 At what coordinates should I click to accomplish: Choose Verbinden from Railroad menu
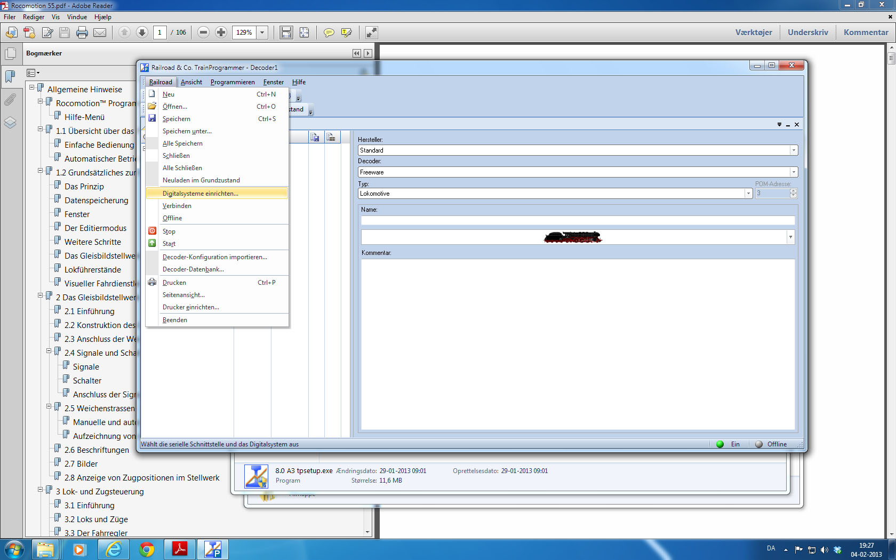point(217,206)
